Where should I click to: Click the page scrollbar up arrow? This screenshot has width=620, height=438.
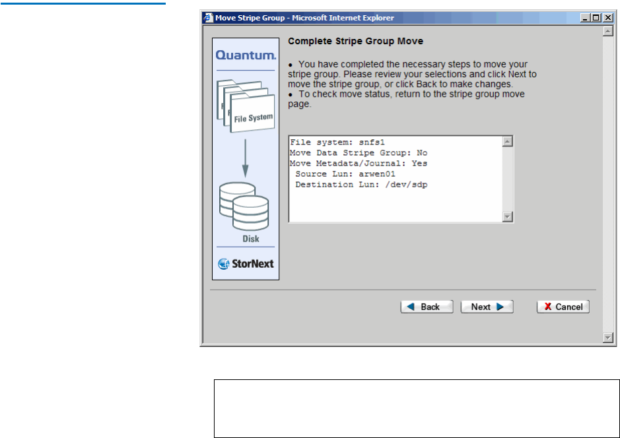[608, 31]
